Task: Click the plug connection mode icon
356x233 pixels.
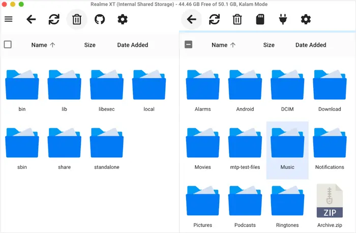Action: pyautogui.click(x=283, y=19)
